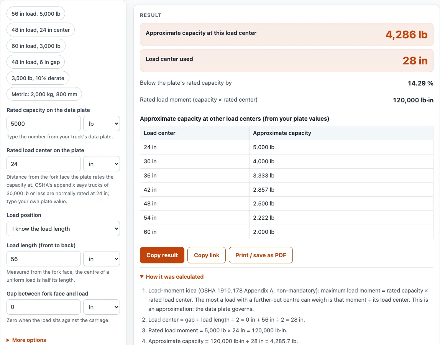Click the '2,000 lb' table cell

(x=341, y=232)
